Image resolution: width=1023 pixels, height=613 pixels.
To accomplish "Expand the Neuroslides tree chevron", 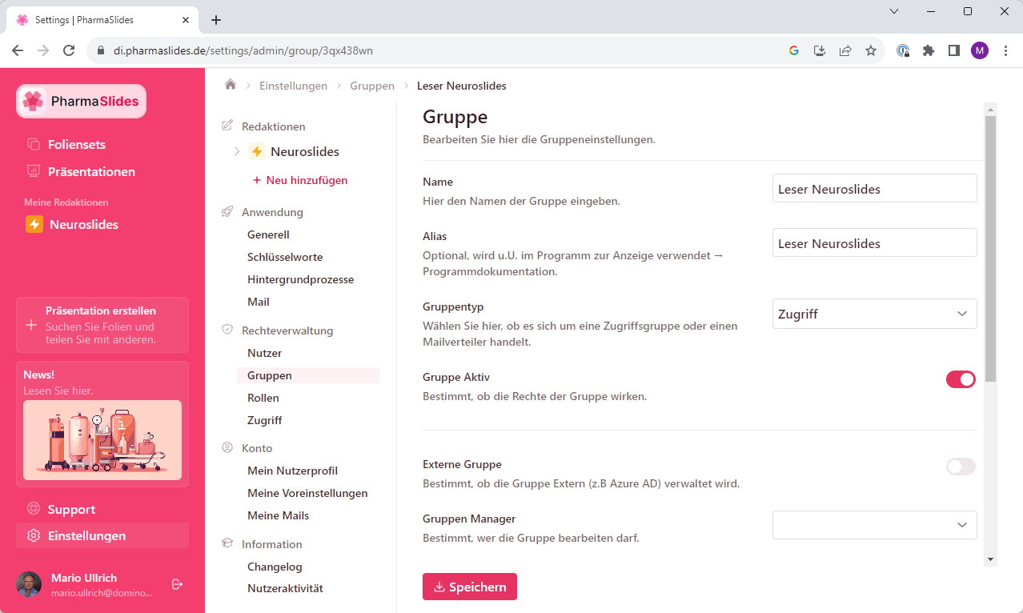I will click(x=236, y=152).
